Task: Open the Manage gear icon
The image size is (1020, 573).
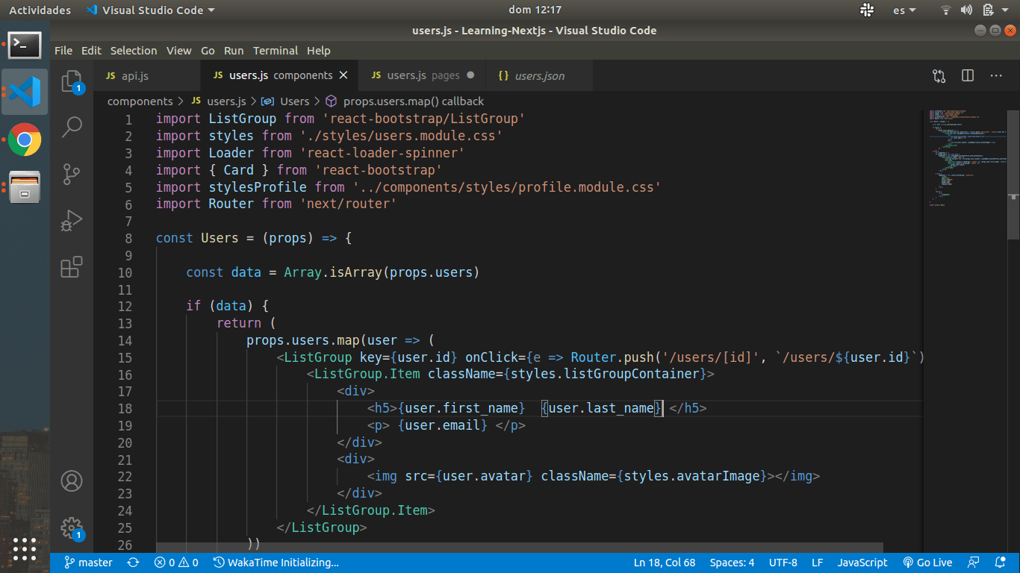Action: click(x=72, y=528)
